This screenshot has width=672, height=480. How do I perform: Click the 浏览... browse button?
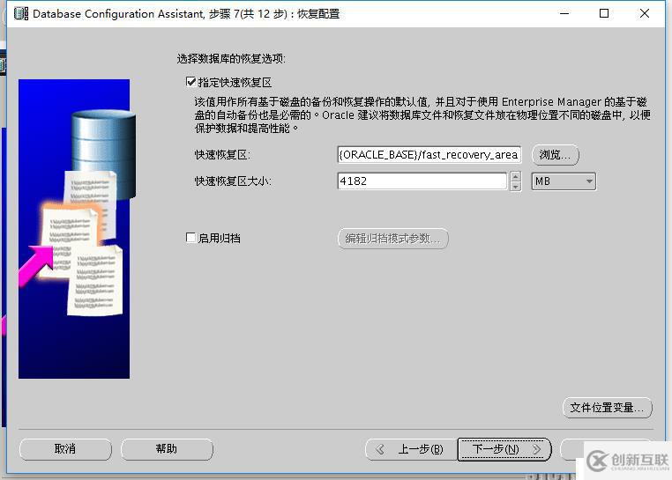click(555, 155)
